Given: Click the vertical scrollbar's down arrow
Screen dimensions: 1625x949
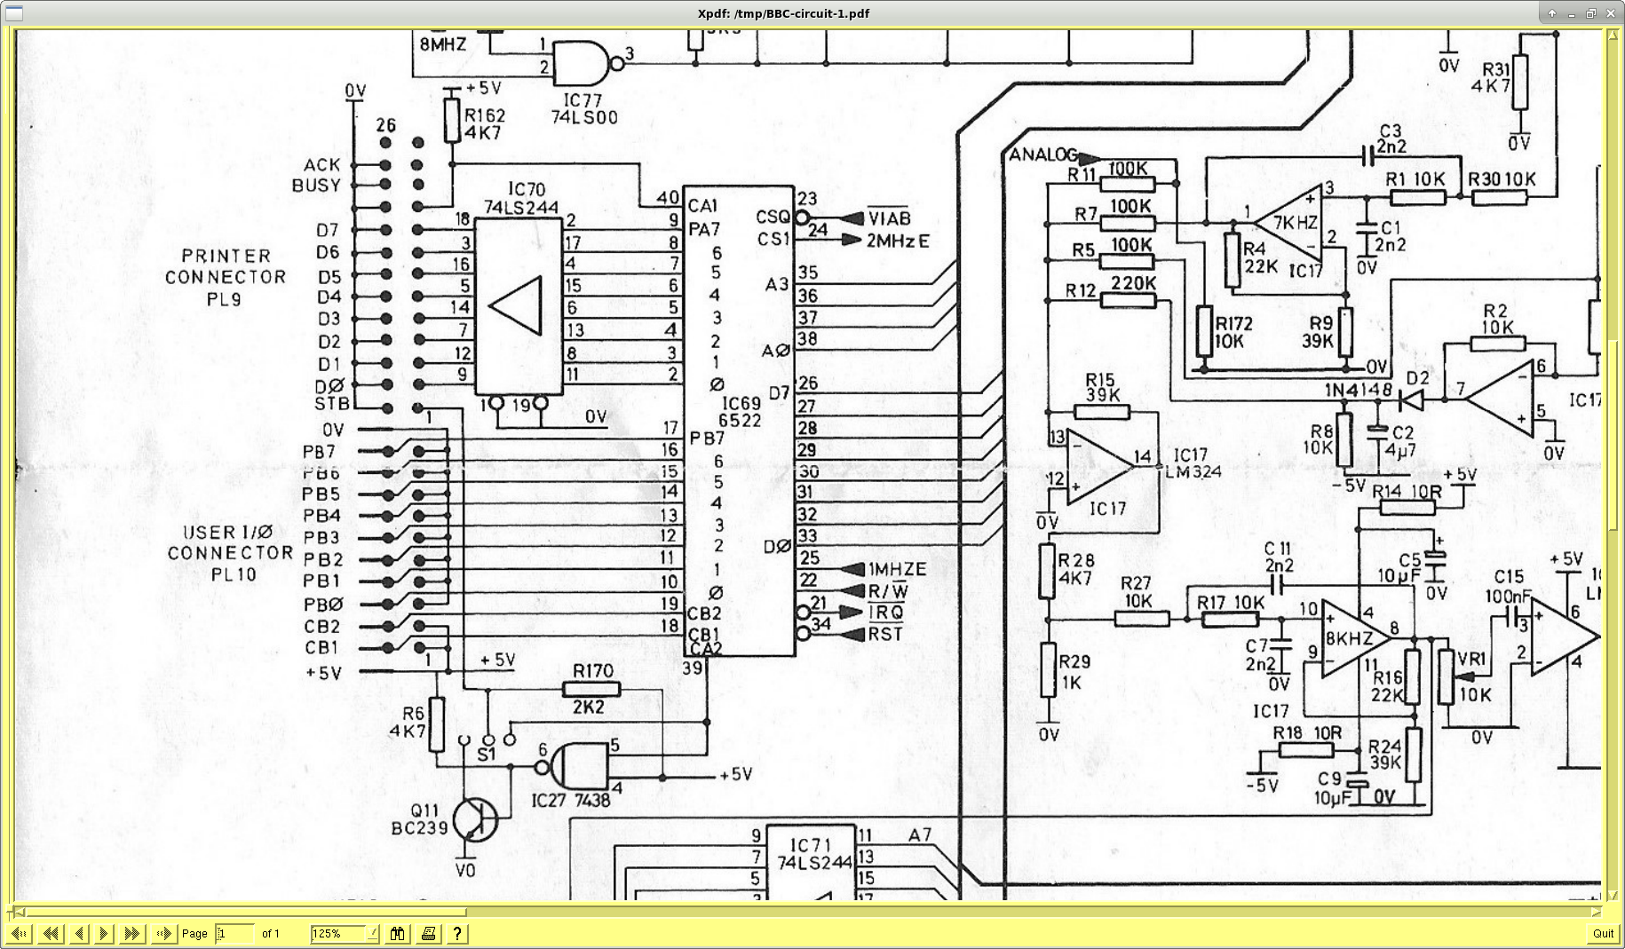Looking at the screenshot, I should pos(1613,895).
